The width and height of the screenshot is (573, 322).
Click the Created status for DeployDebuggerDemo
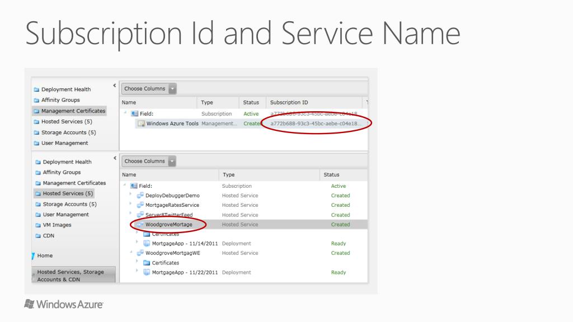[341, 196]
